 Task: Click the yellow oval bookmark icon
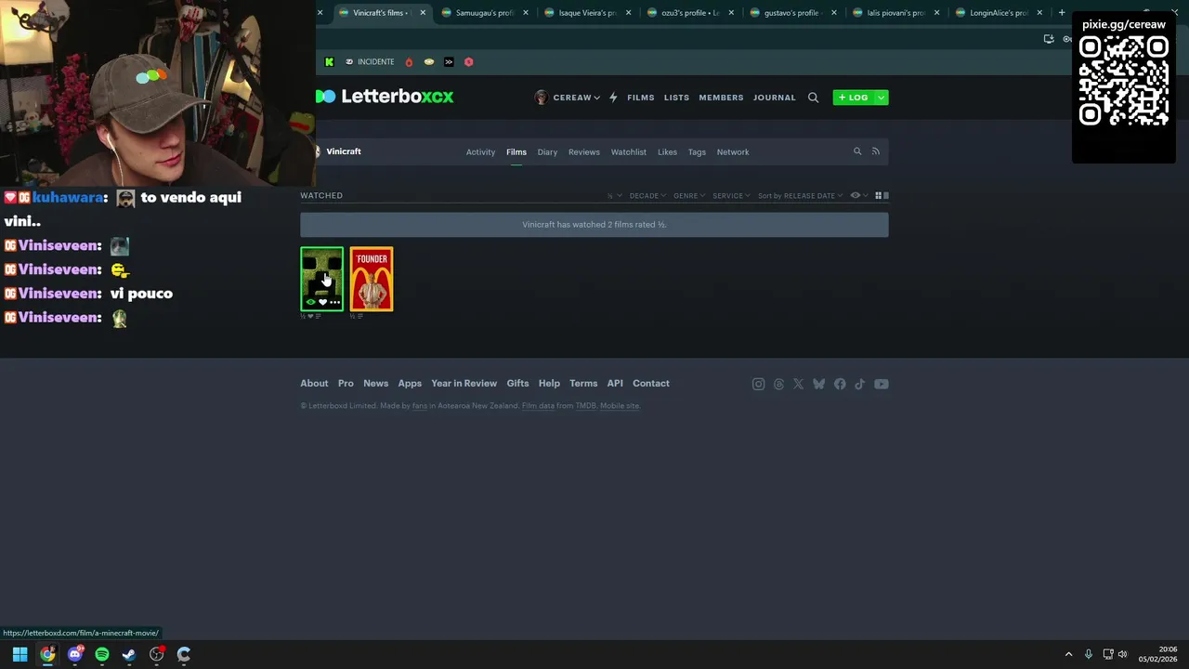[x=429, y=62]
